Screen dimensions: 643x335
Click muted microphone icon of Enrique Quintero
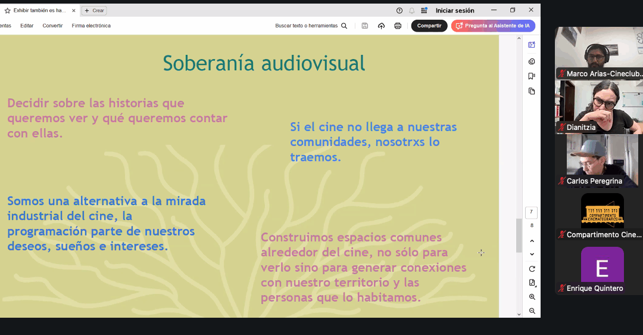562,288
